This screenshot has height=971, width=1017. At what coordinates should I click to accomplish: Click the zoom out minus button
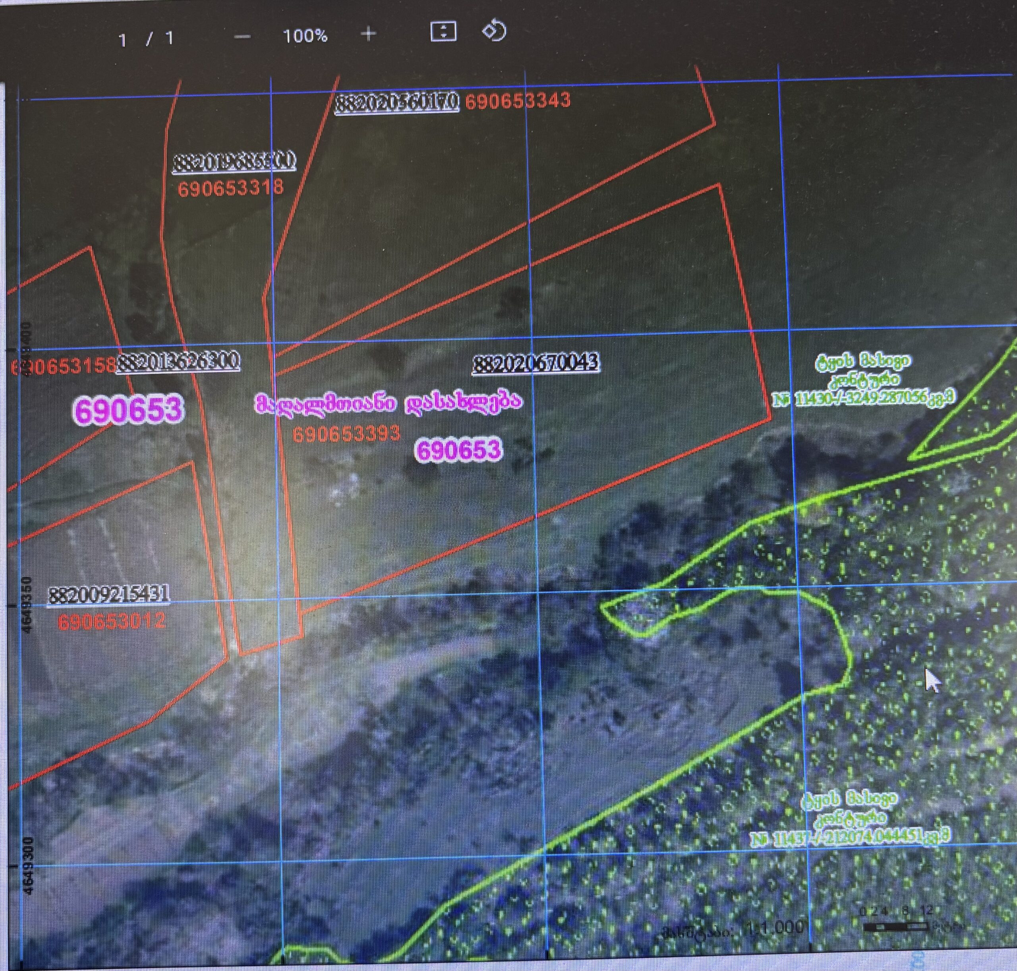[x=242, y=37]
